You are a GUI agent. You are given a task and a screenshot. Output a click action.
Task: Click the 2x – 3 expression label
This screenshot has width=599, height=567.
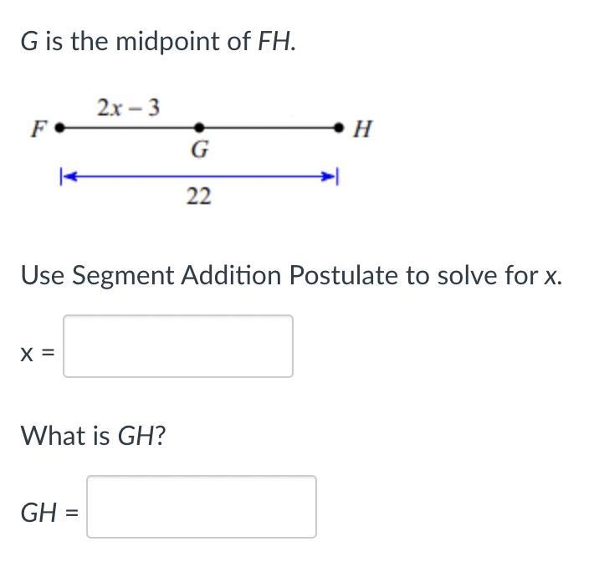[128, 107]
